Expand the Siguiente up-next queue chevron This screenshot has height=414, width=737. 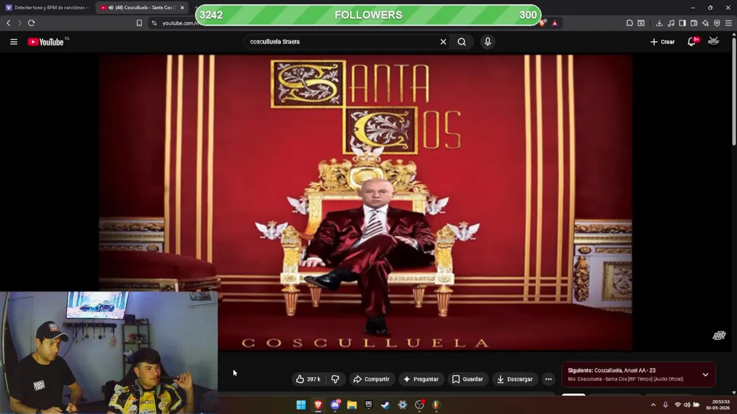pyautogui.click(x=705, y=374)
